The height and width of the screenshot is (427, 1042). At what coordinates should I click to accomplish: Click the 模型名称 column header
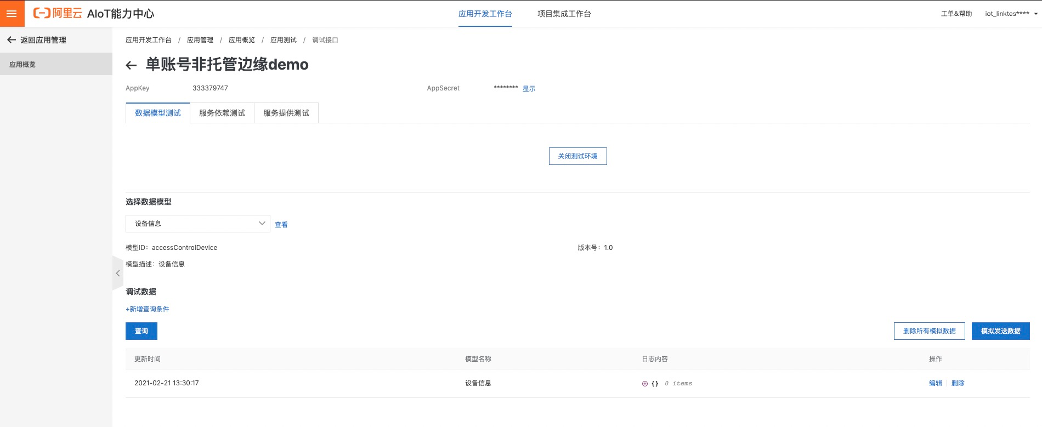[478, 359]
